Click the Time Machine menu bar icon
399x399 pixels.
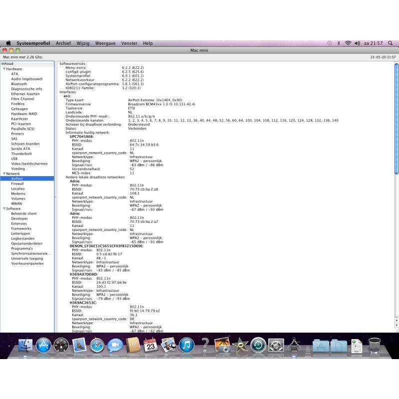point(329,43)
